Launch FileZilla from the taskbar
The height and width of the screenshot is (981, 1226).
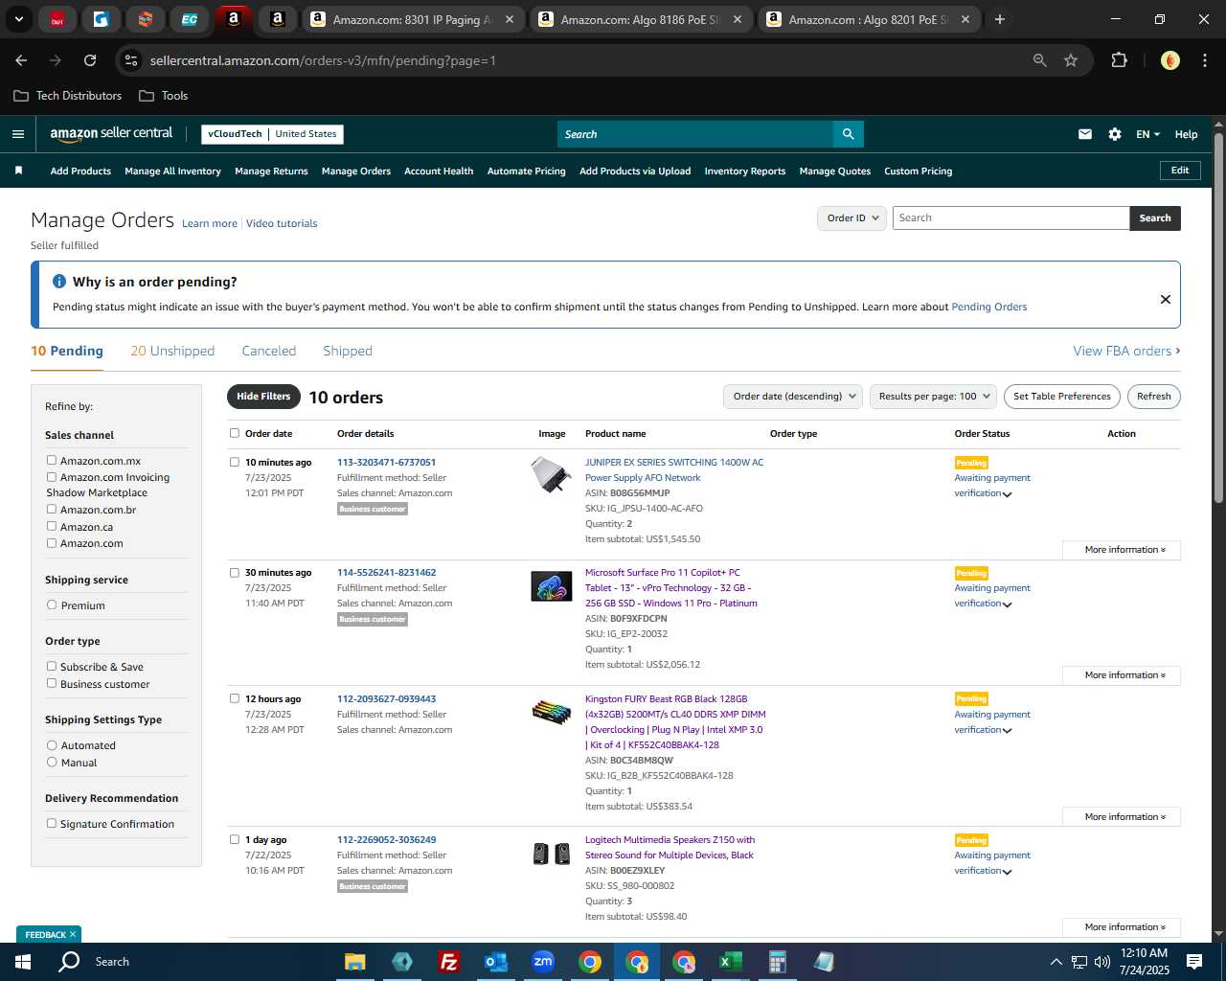point(448,962)
